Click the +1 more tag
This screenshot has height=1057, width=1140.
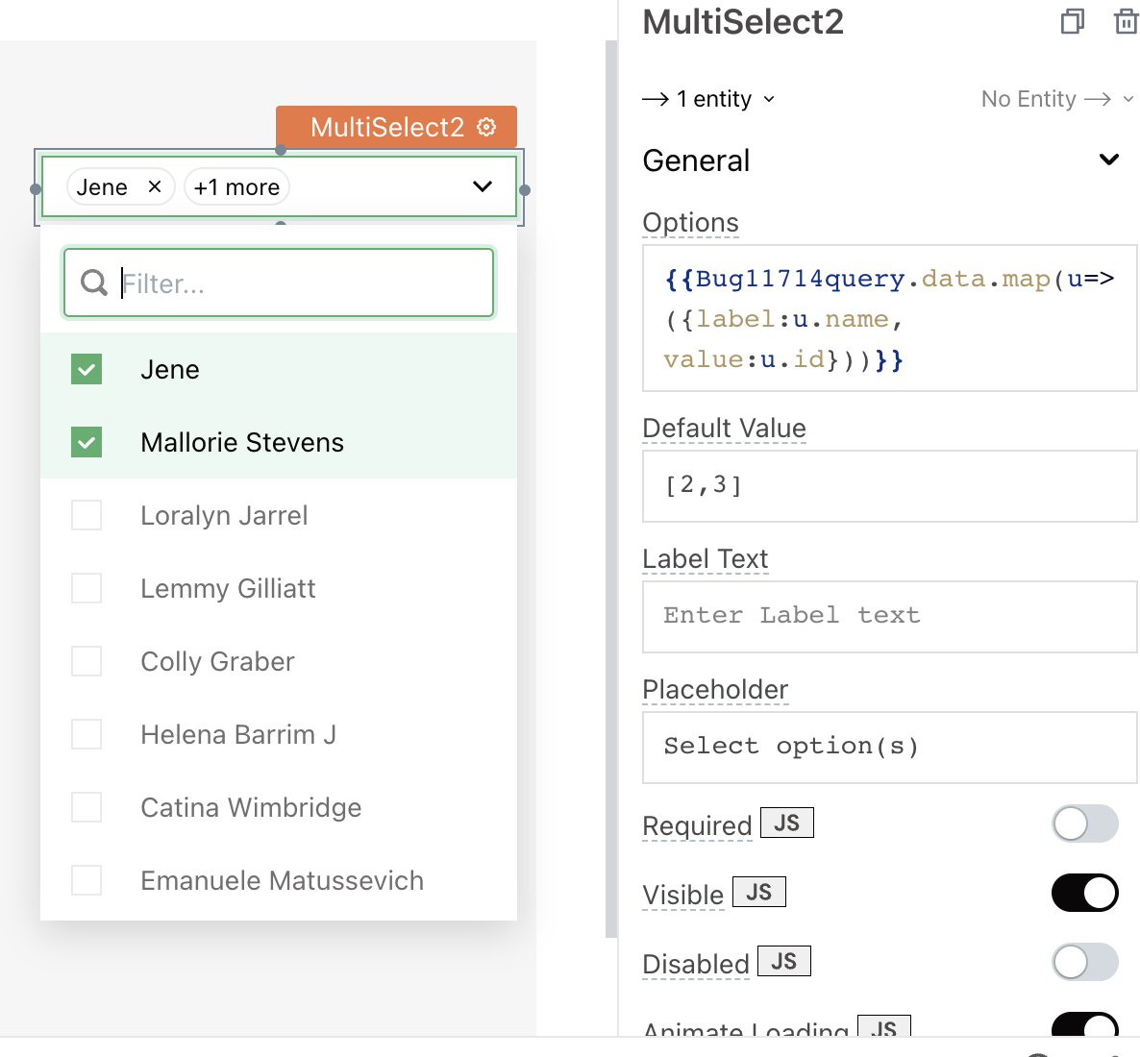click(237, 186)
